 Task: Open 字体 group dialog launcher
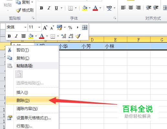pyautogui.click(x=115, y=18)
